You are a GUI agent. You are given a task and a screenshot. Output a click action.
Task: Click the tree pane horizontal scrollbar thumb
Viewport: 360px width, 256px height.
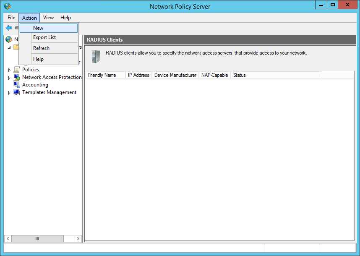(37, 238)
